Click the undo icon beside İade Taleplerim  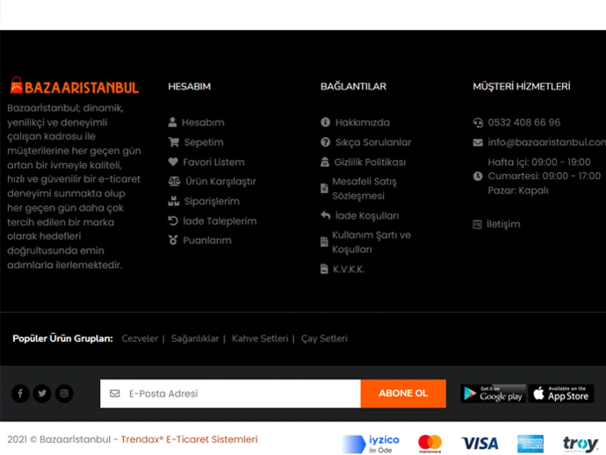(x=173, y=221)
